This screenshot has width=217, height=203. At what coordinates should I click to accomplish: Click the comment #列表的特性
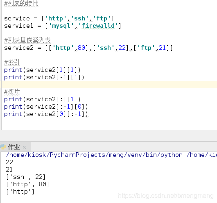21,4
